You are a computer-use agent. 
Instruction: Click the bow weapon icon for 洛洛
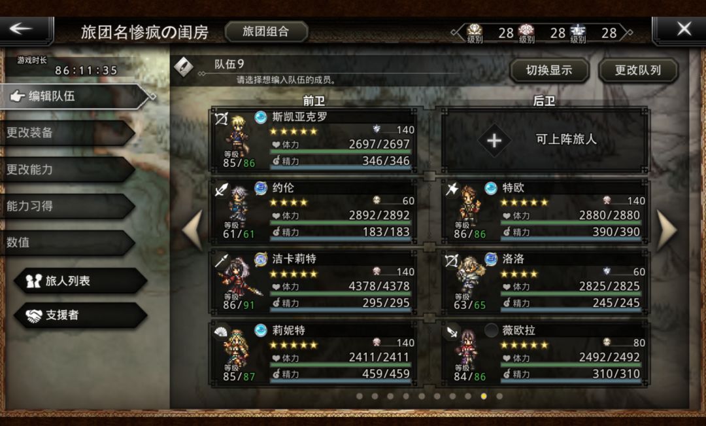point(450,260)
